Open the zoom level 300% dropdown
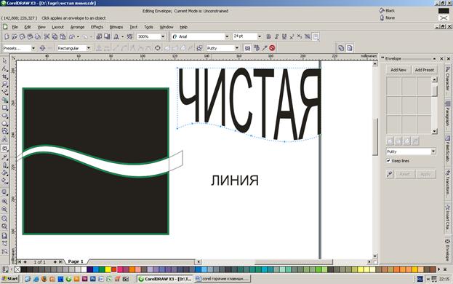This screenshot has width=453, height=284. tap(163, 36)
